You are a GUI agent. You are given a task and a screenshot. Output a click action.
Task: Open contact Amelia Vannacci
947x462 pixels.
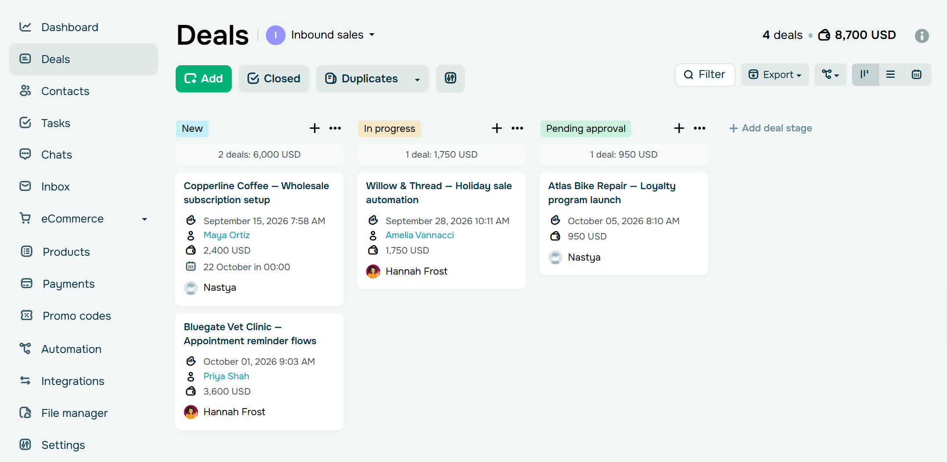point(420,235)
